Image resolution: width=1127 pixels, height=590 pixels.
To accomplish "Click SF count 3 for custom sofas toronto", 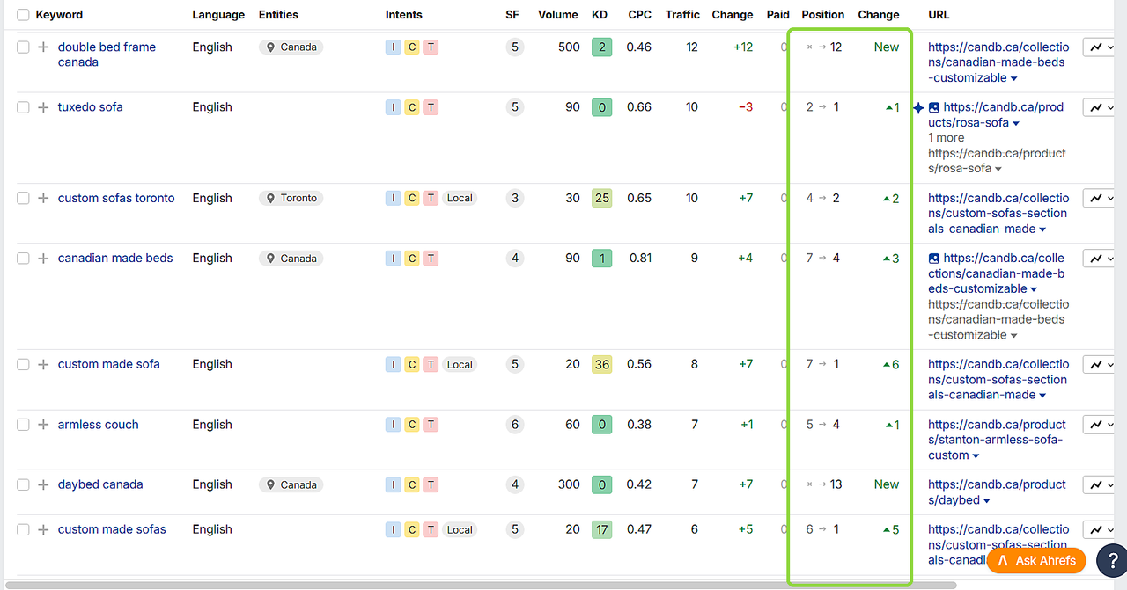I will point(515,199).
